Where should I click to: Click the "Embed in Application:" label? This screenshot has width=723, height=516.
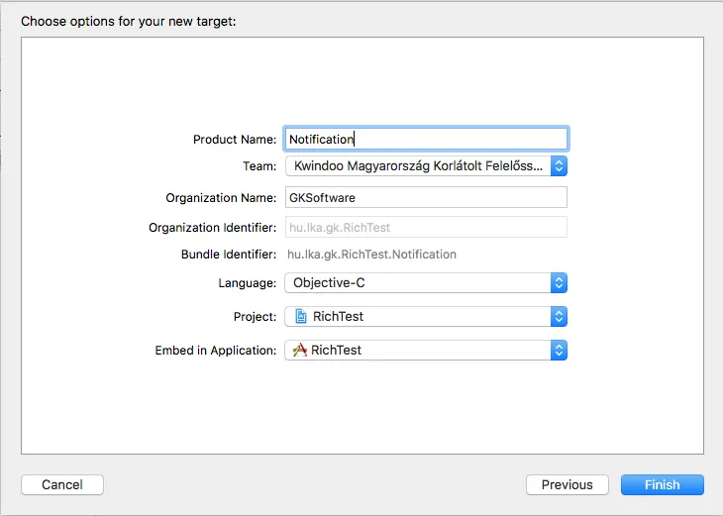click(216, 351)
